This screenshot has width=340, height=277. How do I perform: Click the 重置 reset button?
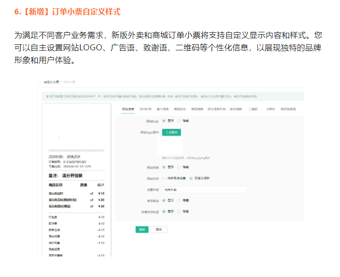tap(158, 229)
